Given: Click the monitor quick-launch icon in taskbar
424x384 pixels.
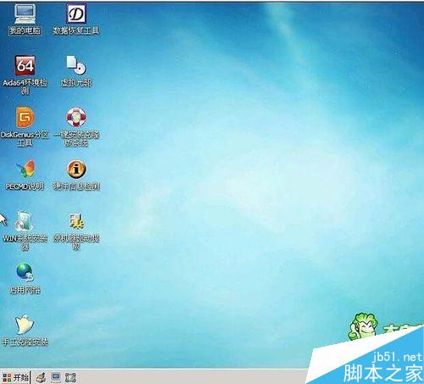Looking at the screenshot, I should pyautogui.click(x=56, y=377).
